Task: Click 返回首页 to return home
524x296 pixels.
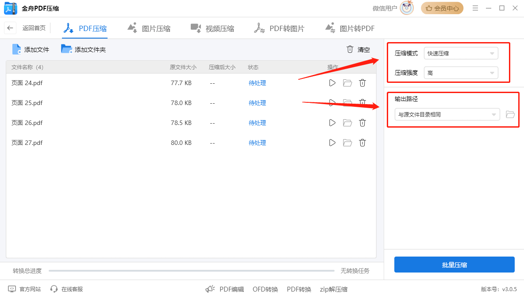Action: point(34,28)
